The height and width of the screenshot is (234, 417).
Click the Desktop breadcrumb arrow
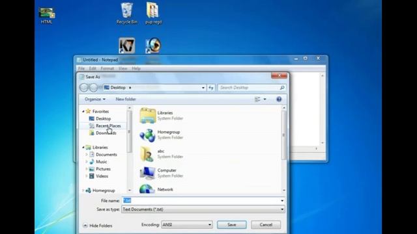click(x=130, y=88)
